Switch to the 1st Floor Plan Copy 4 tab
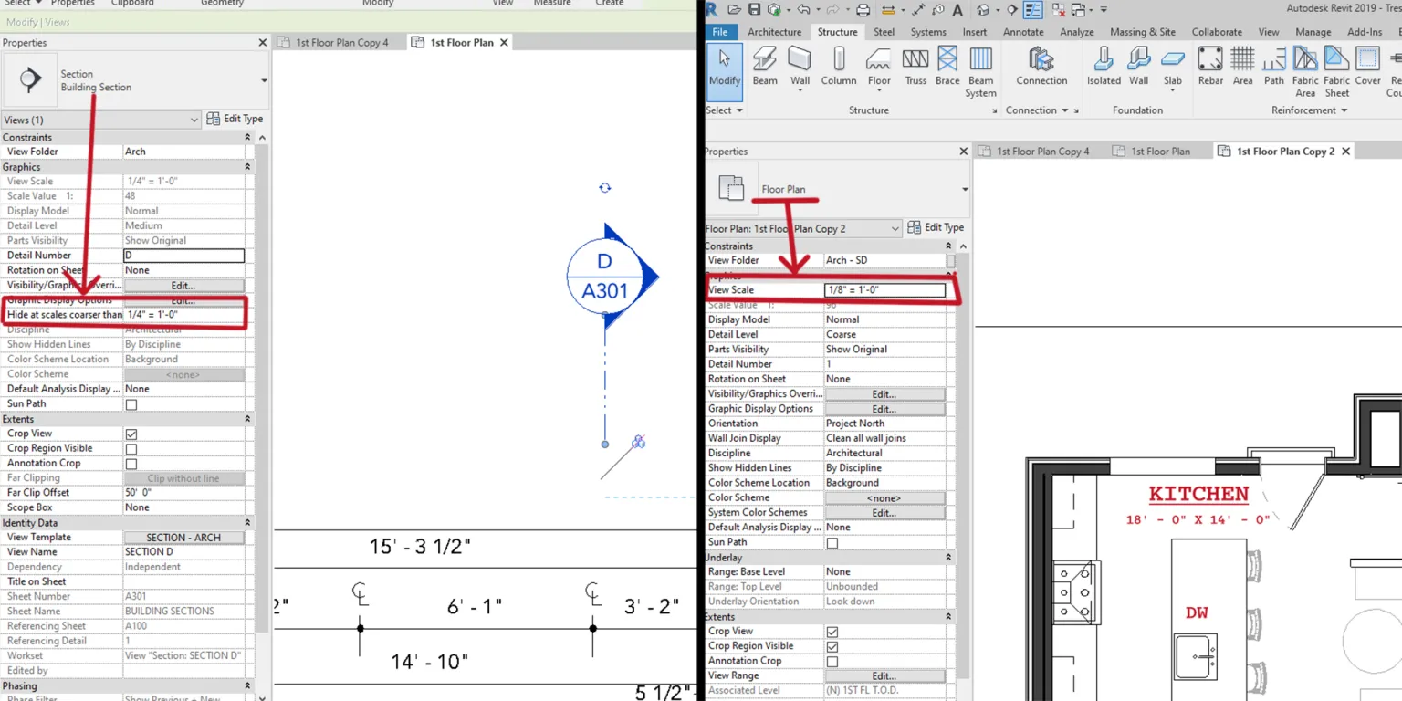The image size is (1402, 701). (x=1043, y=151)
